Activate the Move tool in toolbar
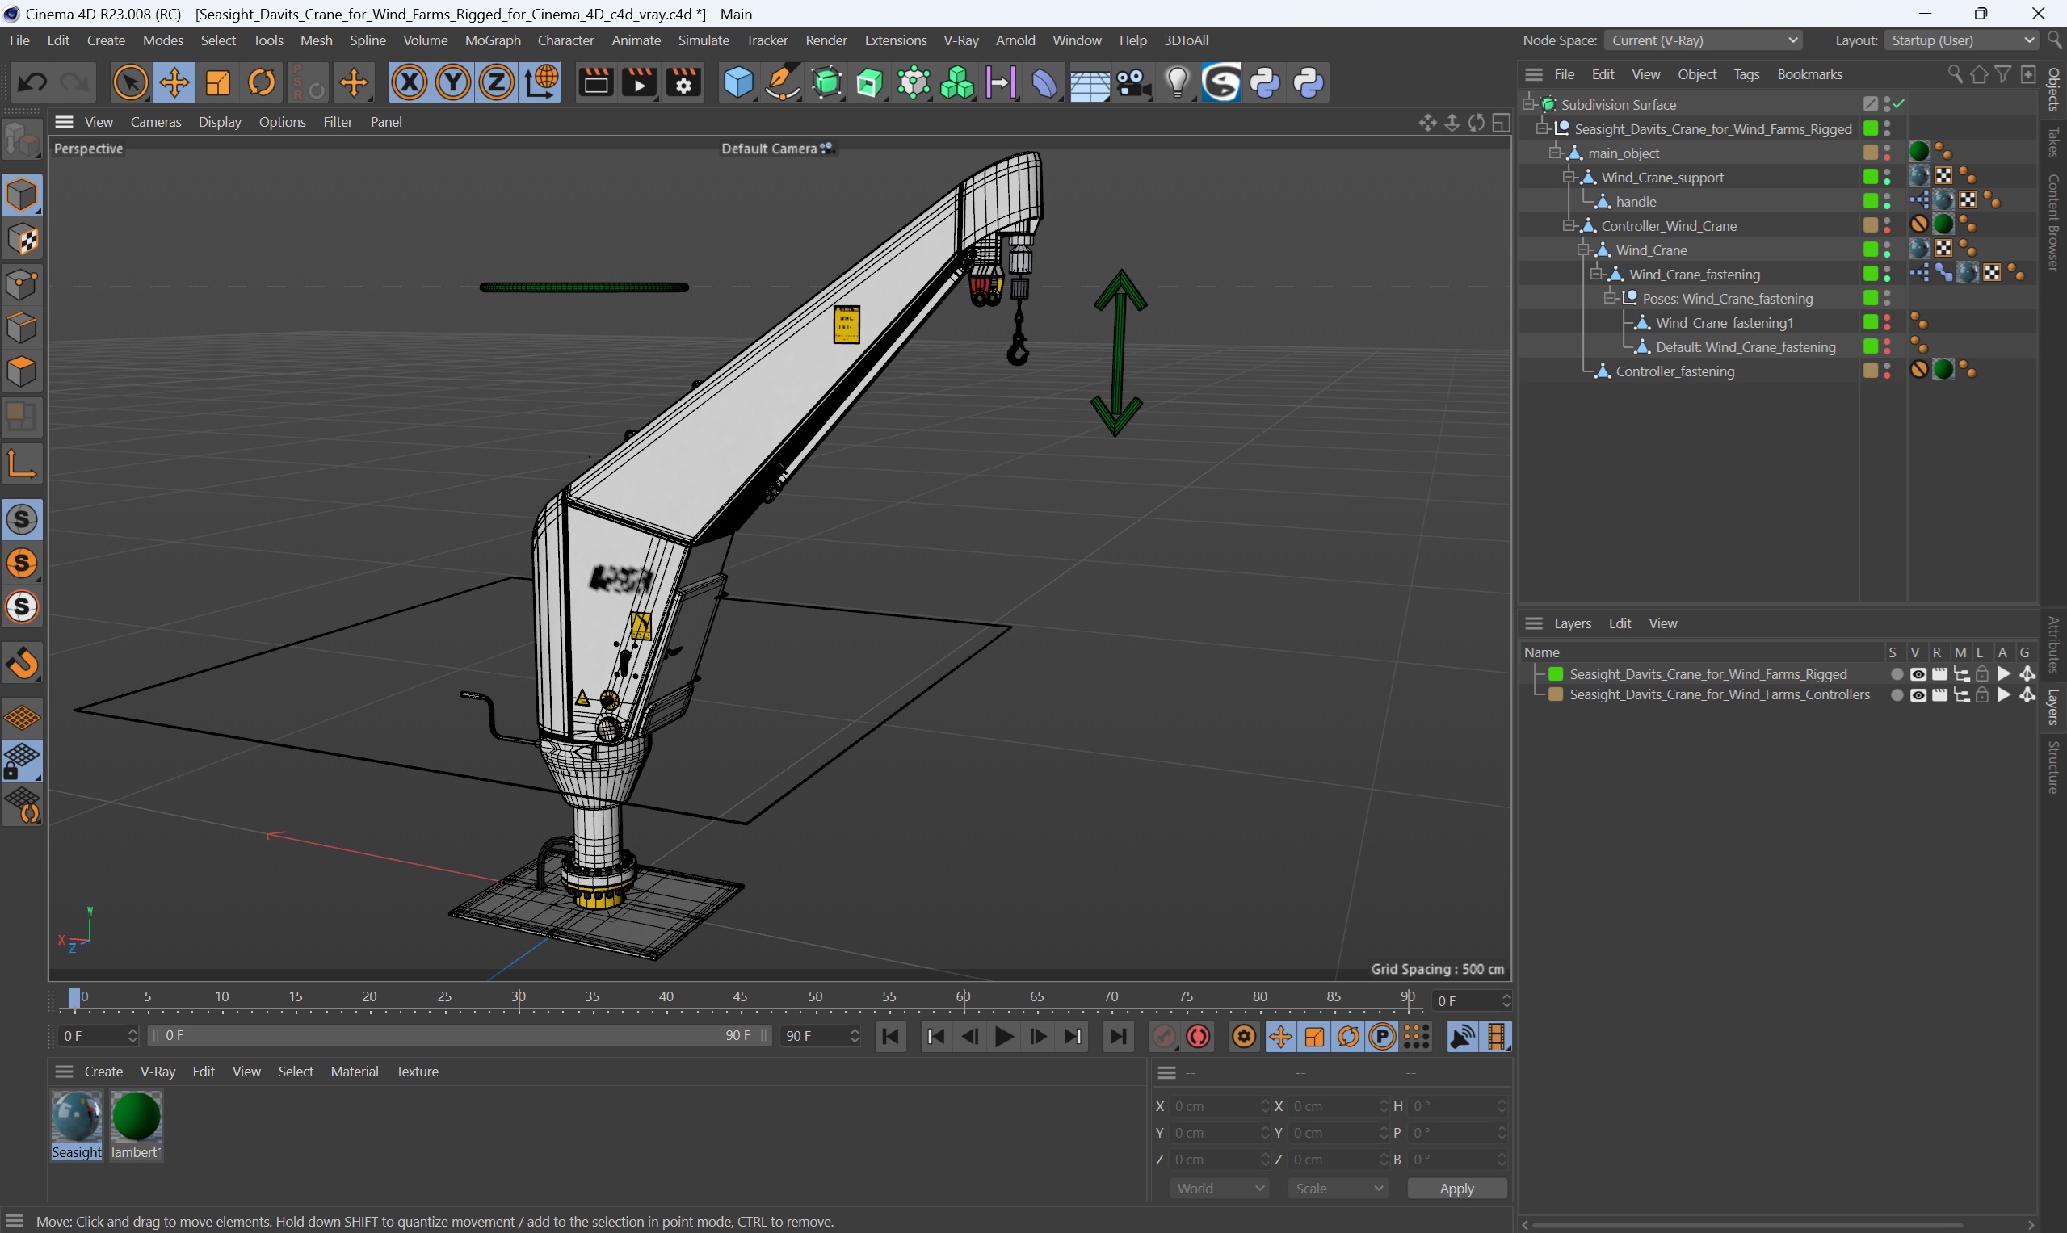This screenshot has width=2067, height=1233. [174, 82]
